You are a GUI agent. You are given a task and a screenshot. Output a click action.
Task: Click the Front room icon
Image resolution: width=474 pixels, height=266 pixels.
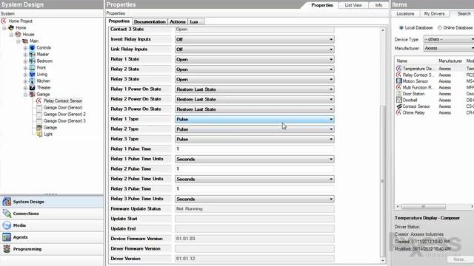(x=32, y=67)
